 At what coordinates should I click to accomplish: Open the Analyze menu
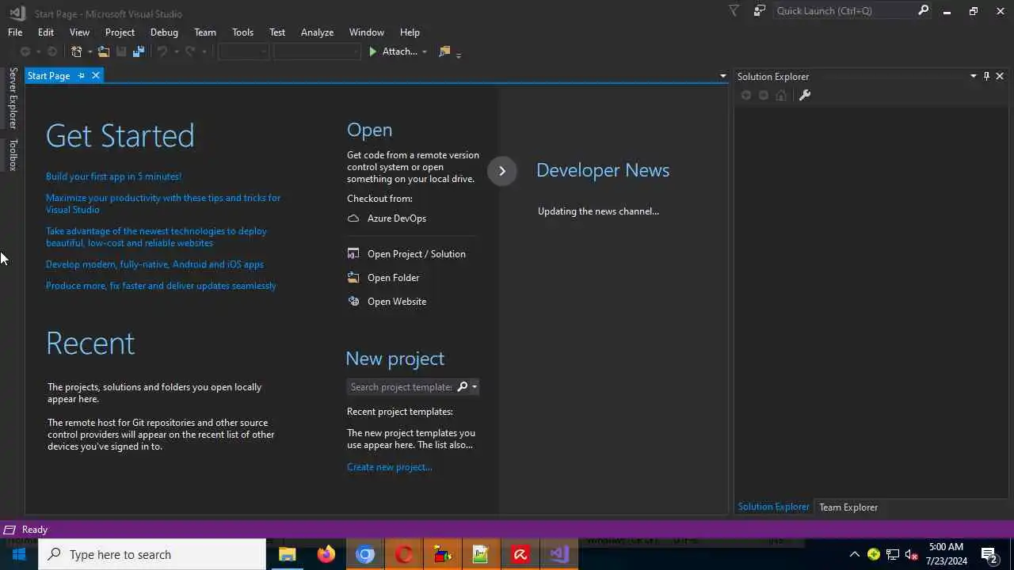317,32
